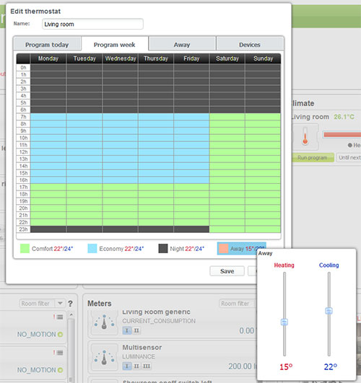This screenshot has height=383, width=361.
Task: Click the Friday 23h schedule cell
Action: [191, 229]
